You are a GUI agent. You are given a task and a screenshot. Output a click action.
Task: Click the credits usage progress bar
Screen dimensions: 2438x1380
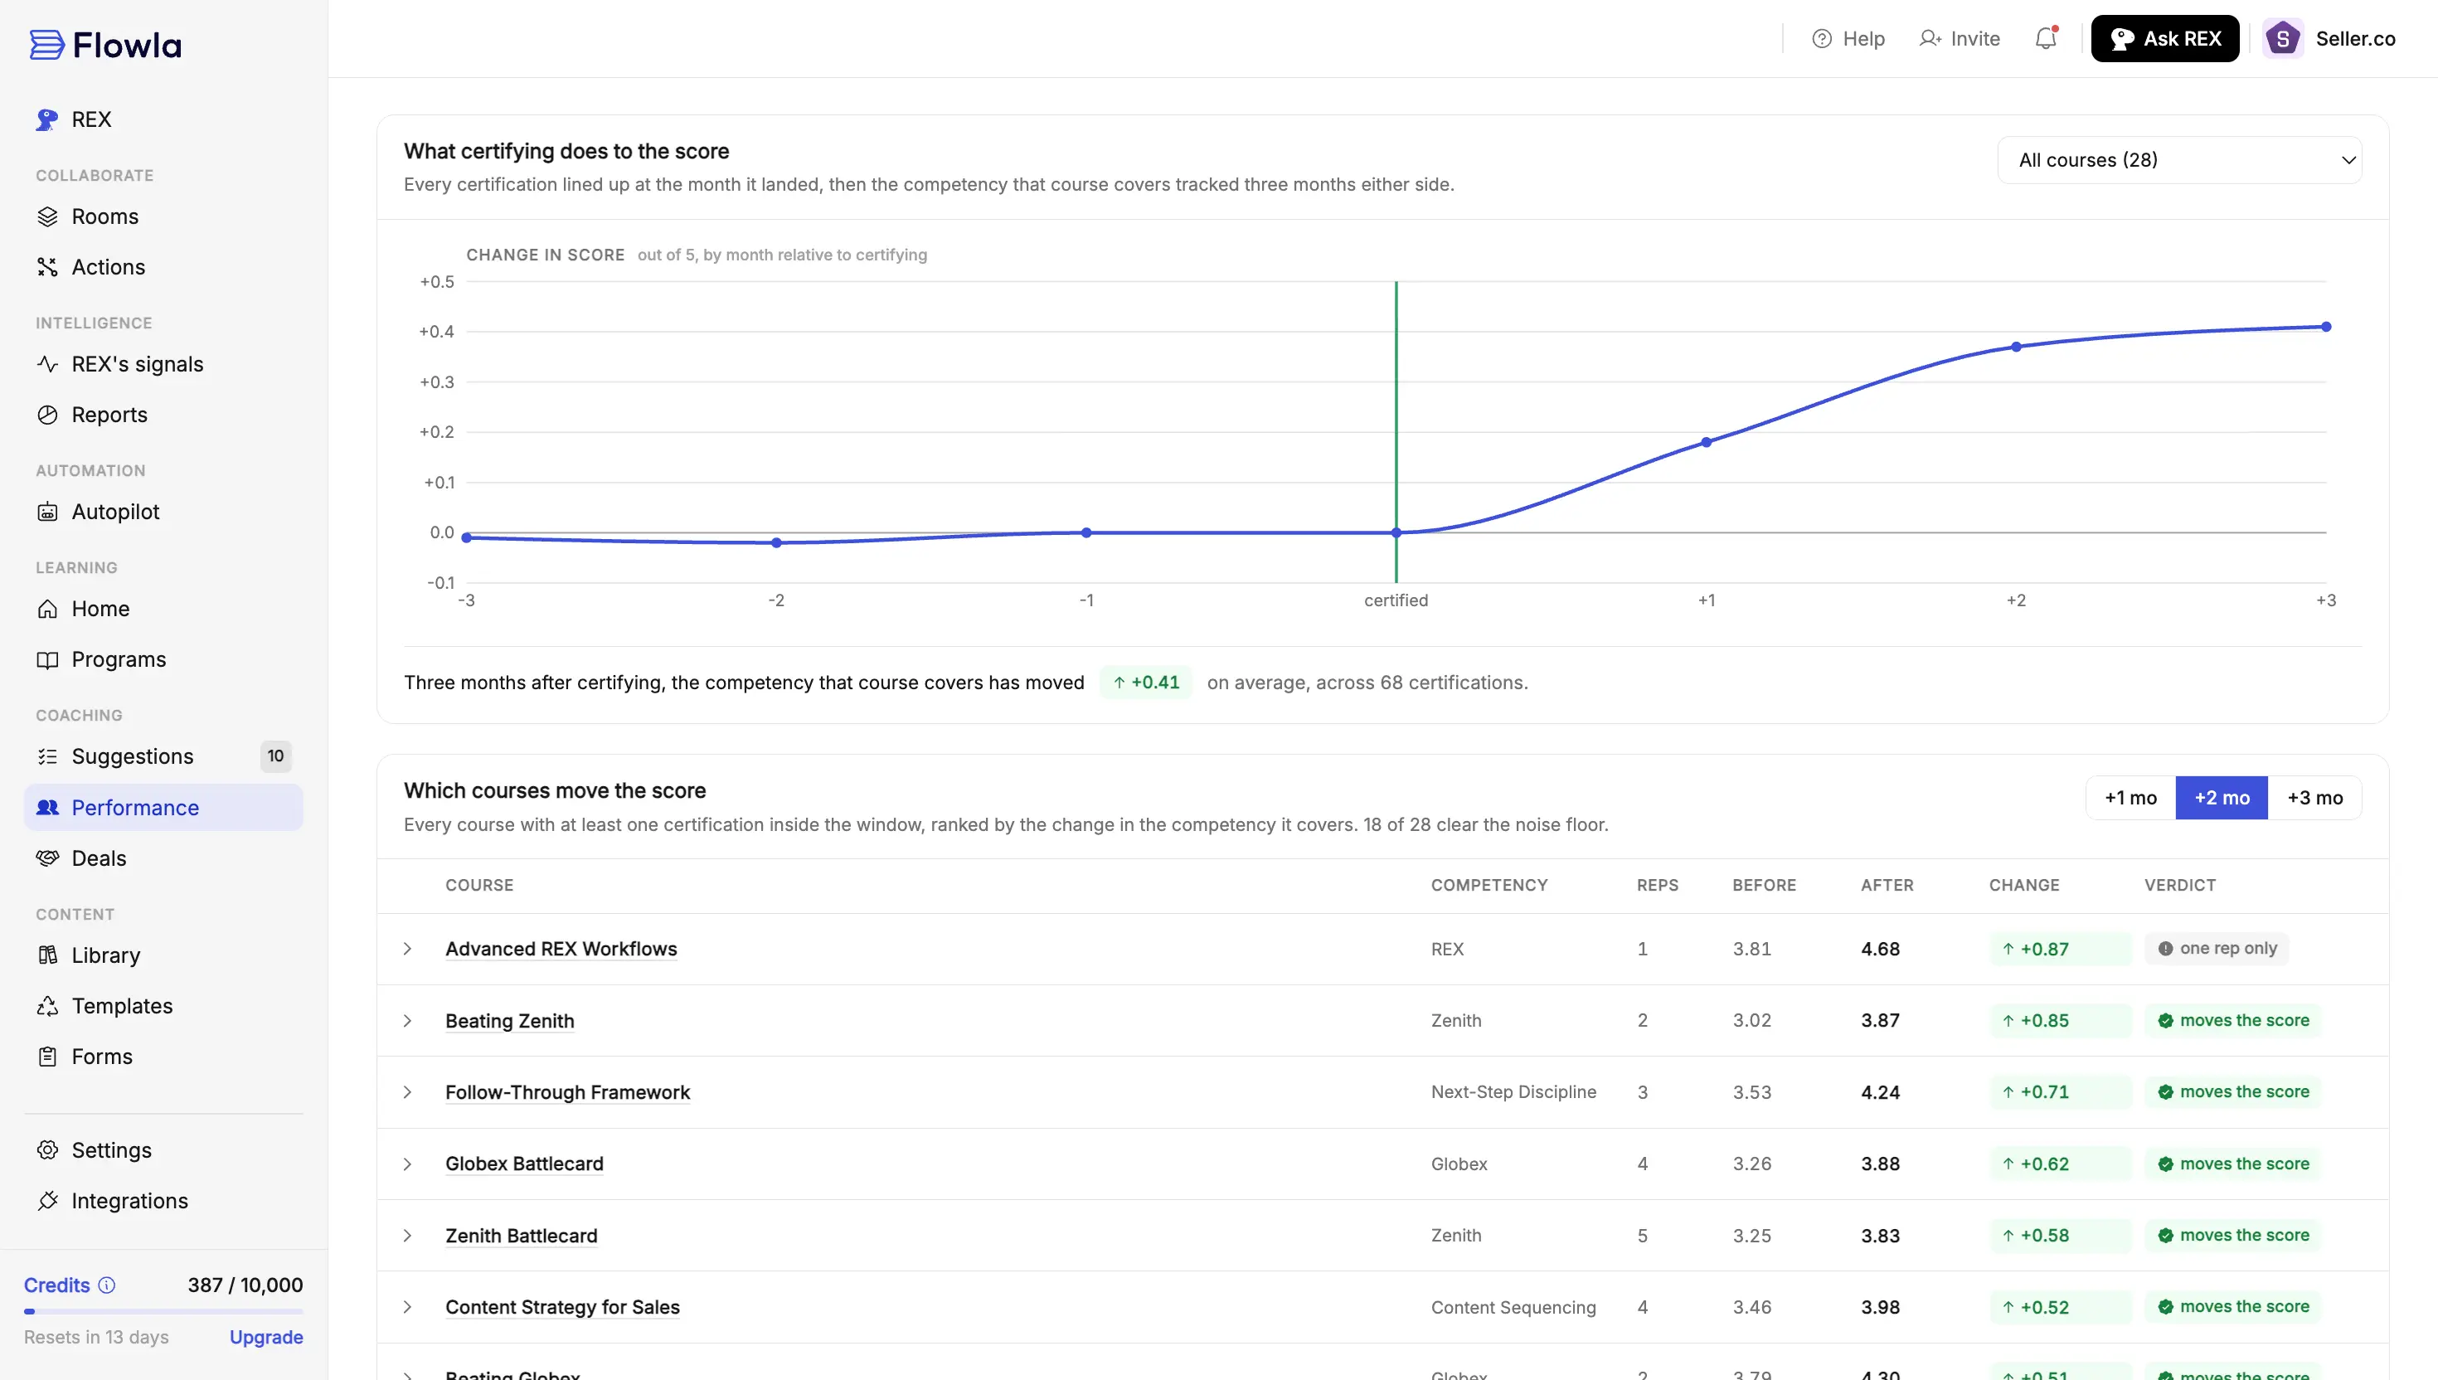tap(164, 1312)
